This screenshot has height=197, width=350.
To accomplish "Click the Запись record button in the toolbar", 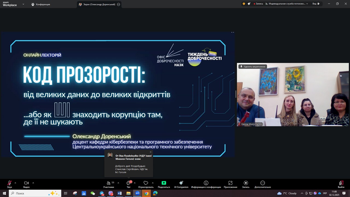I will coord(246,184).
